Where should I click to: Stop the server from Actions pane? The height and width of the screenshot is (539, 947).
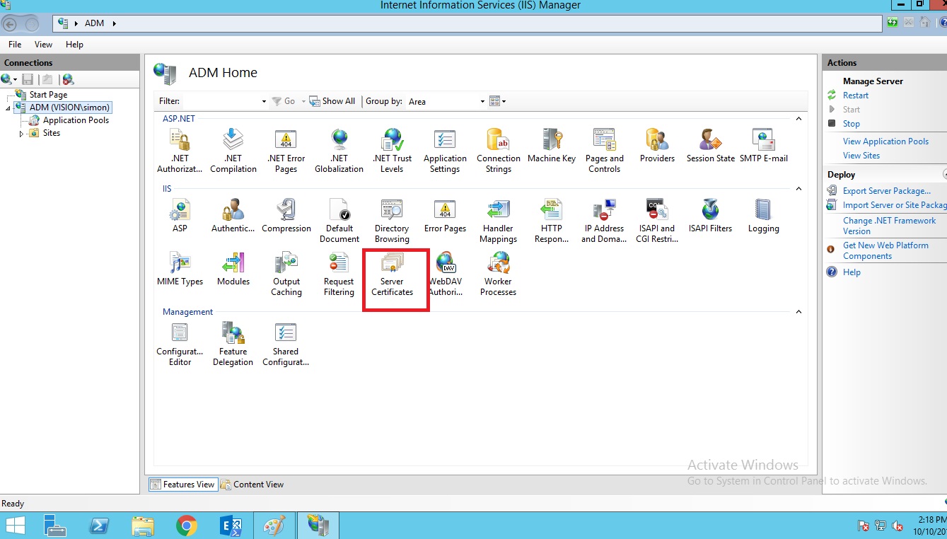point(852,124)
